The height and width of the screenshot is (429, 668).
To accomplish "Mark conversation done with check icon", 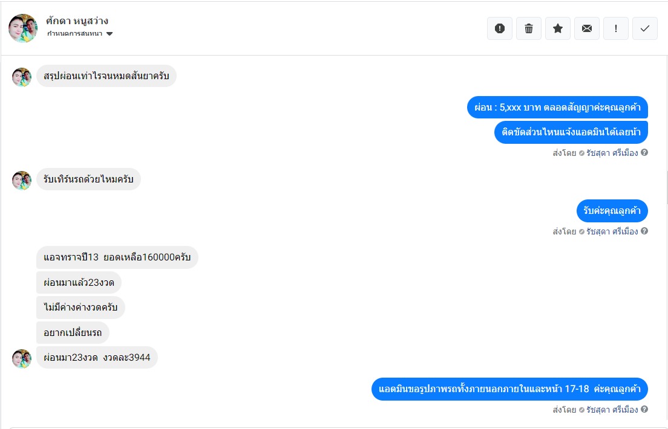I will pyautogui.click(x=645, y=28).
